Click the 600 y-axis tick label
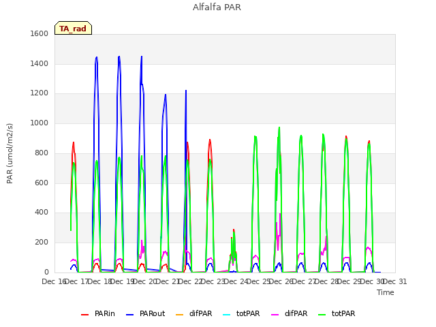Image resolution: width=436 pixels, height=327 pixels. tap(42, 183)
